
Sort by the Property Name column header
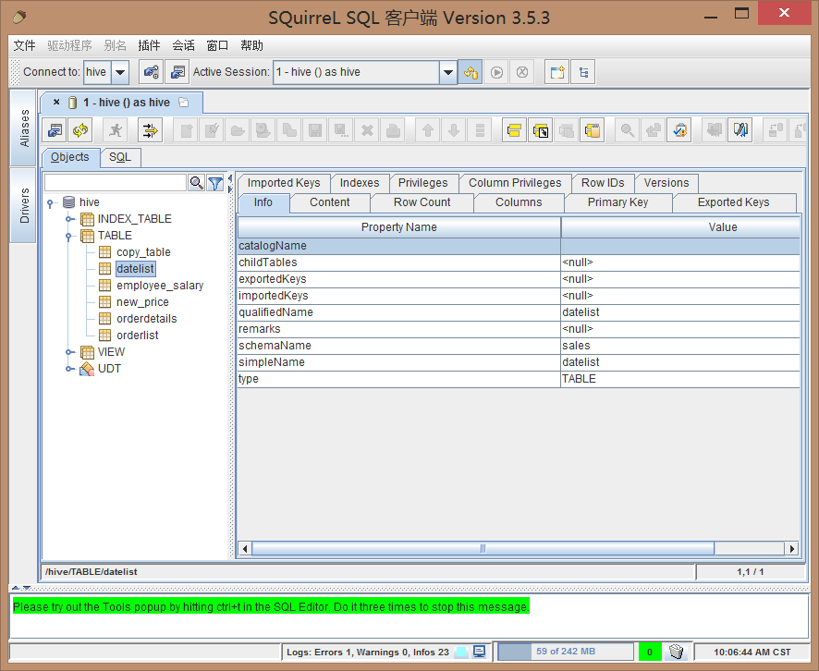[x=399, y=227]
